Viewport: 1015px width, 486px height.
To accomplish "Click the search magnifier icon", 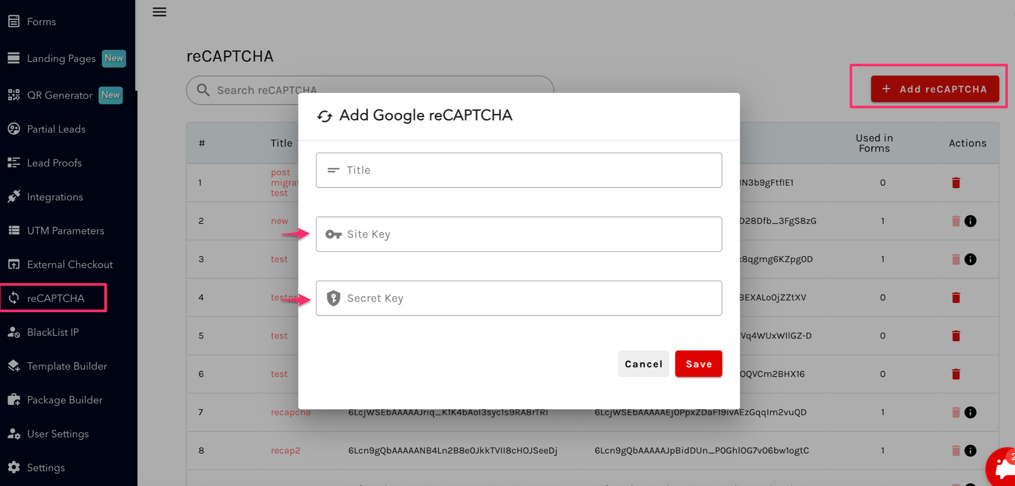I will (203, 90).
